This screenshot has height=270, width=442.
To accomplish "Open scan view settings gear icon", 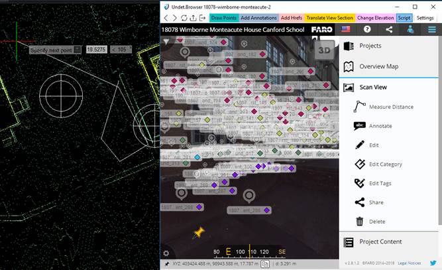I will [166, 253].
